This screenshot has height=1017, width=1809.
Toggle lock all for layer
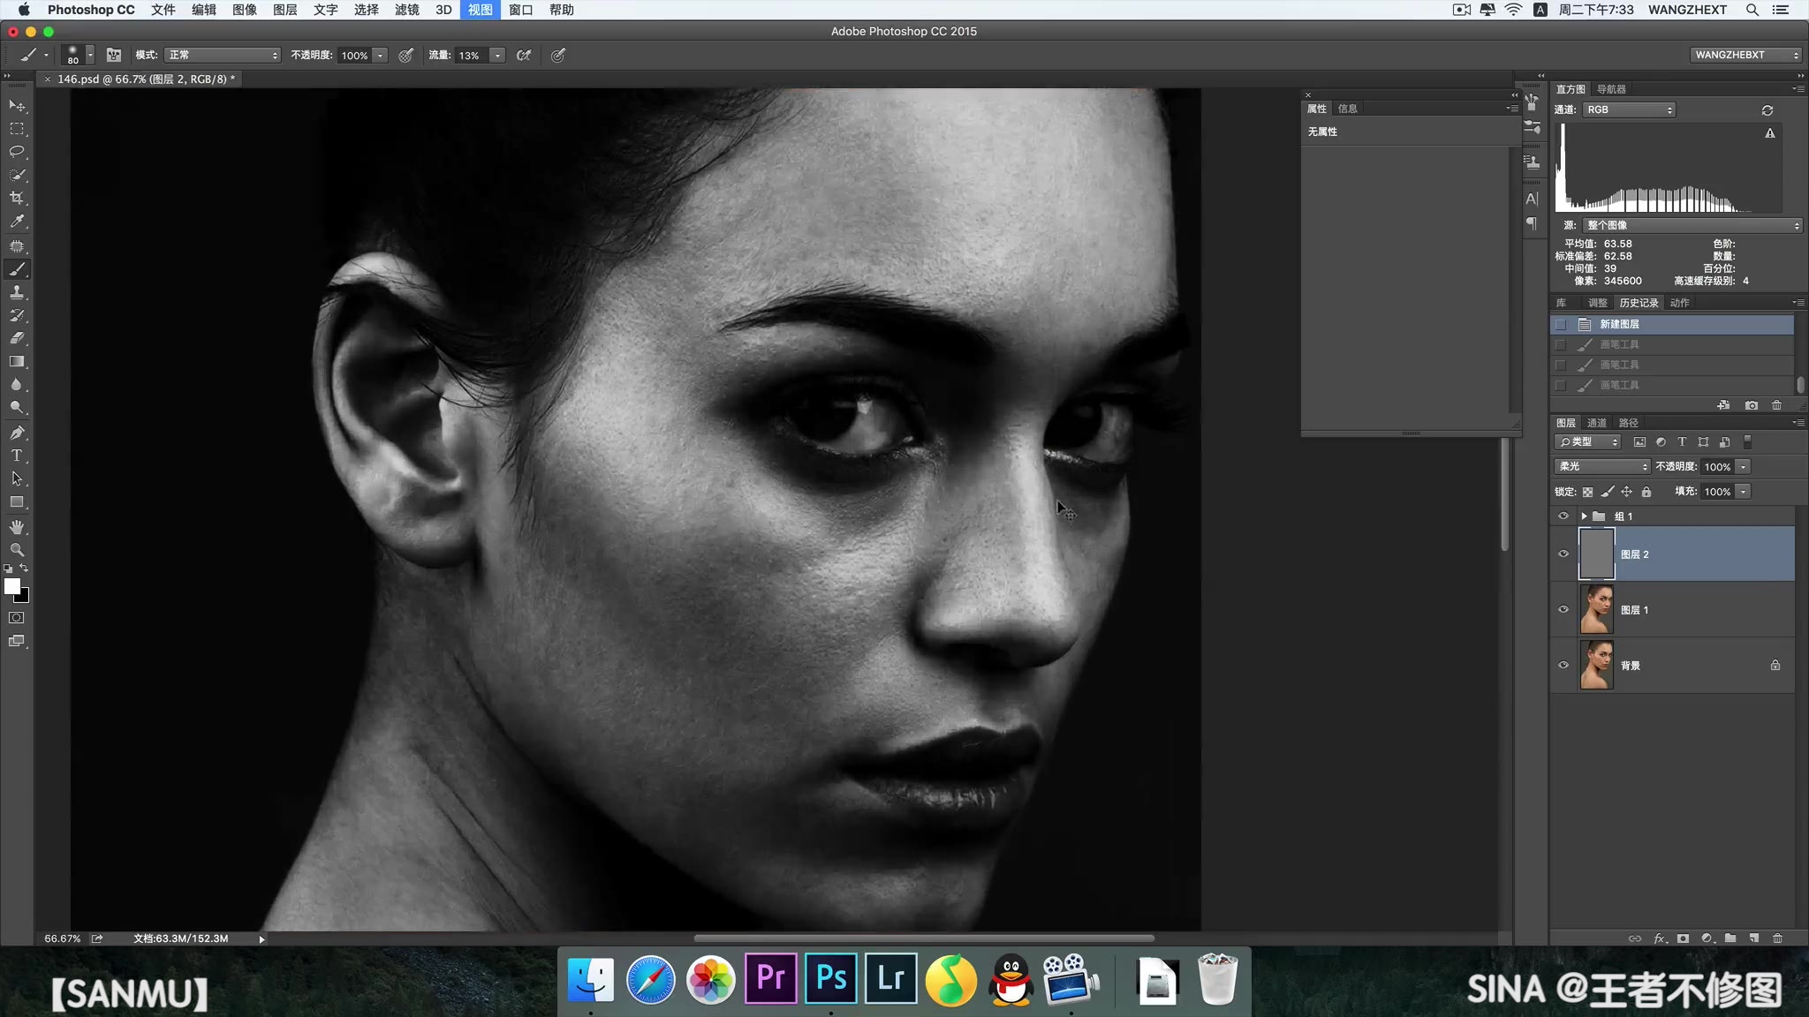coord(1646,492)
